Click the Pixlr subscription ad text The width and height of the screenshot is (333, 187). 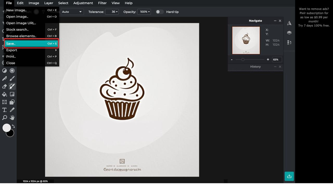314,17
